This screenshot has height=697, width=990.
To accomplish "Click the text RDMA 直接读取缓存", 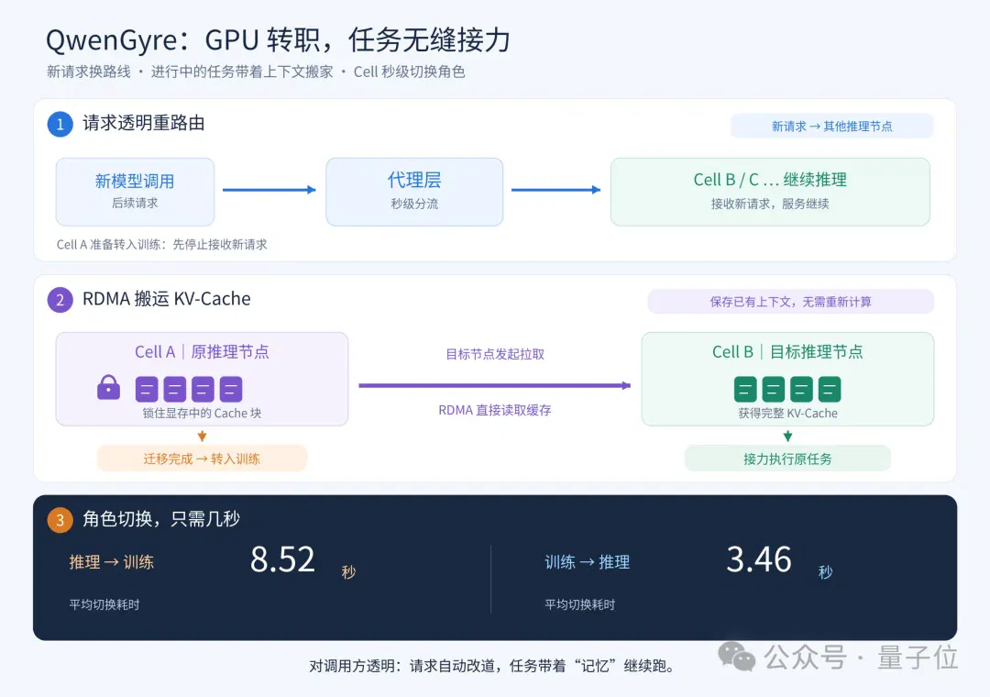I will tap(495, 410).
